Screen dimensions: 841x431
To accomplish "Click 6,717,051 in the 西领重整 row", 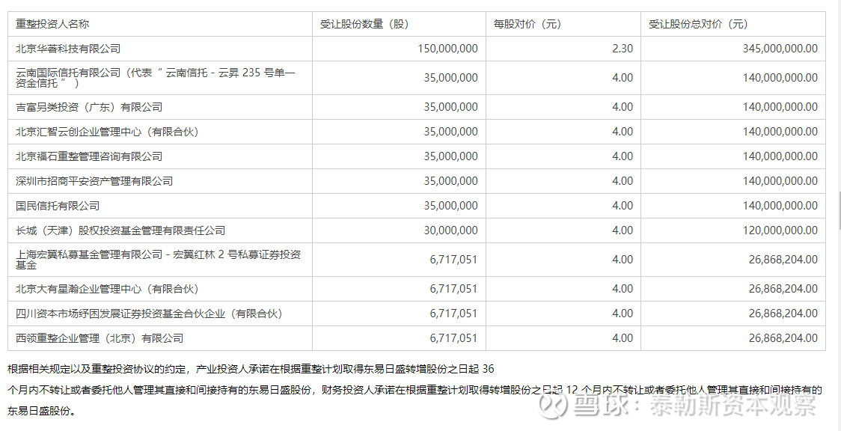I will pyautogui.click(x=453, y=338).
